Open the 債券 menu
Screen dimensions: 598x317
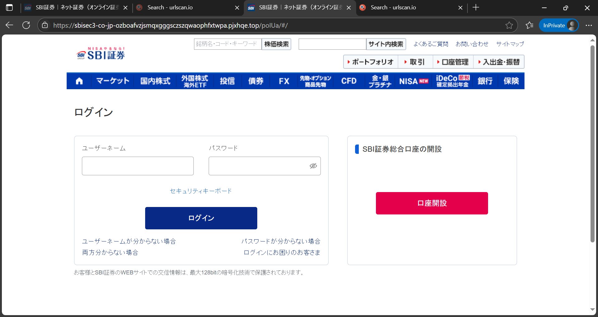256,81
